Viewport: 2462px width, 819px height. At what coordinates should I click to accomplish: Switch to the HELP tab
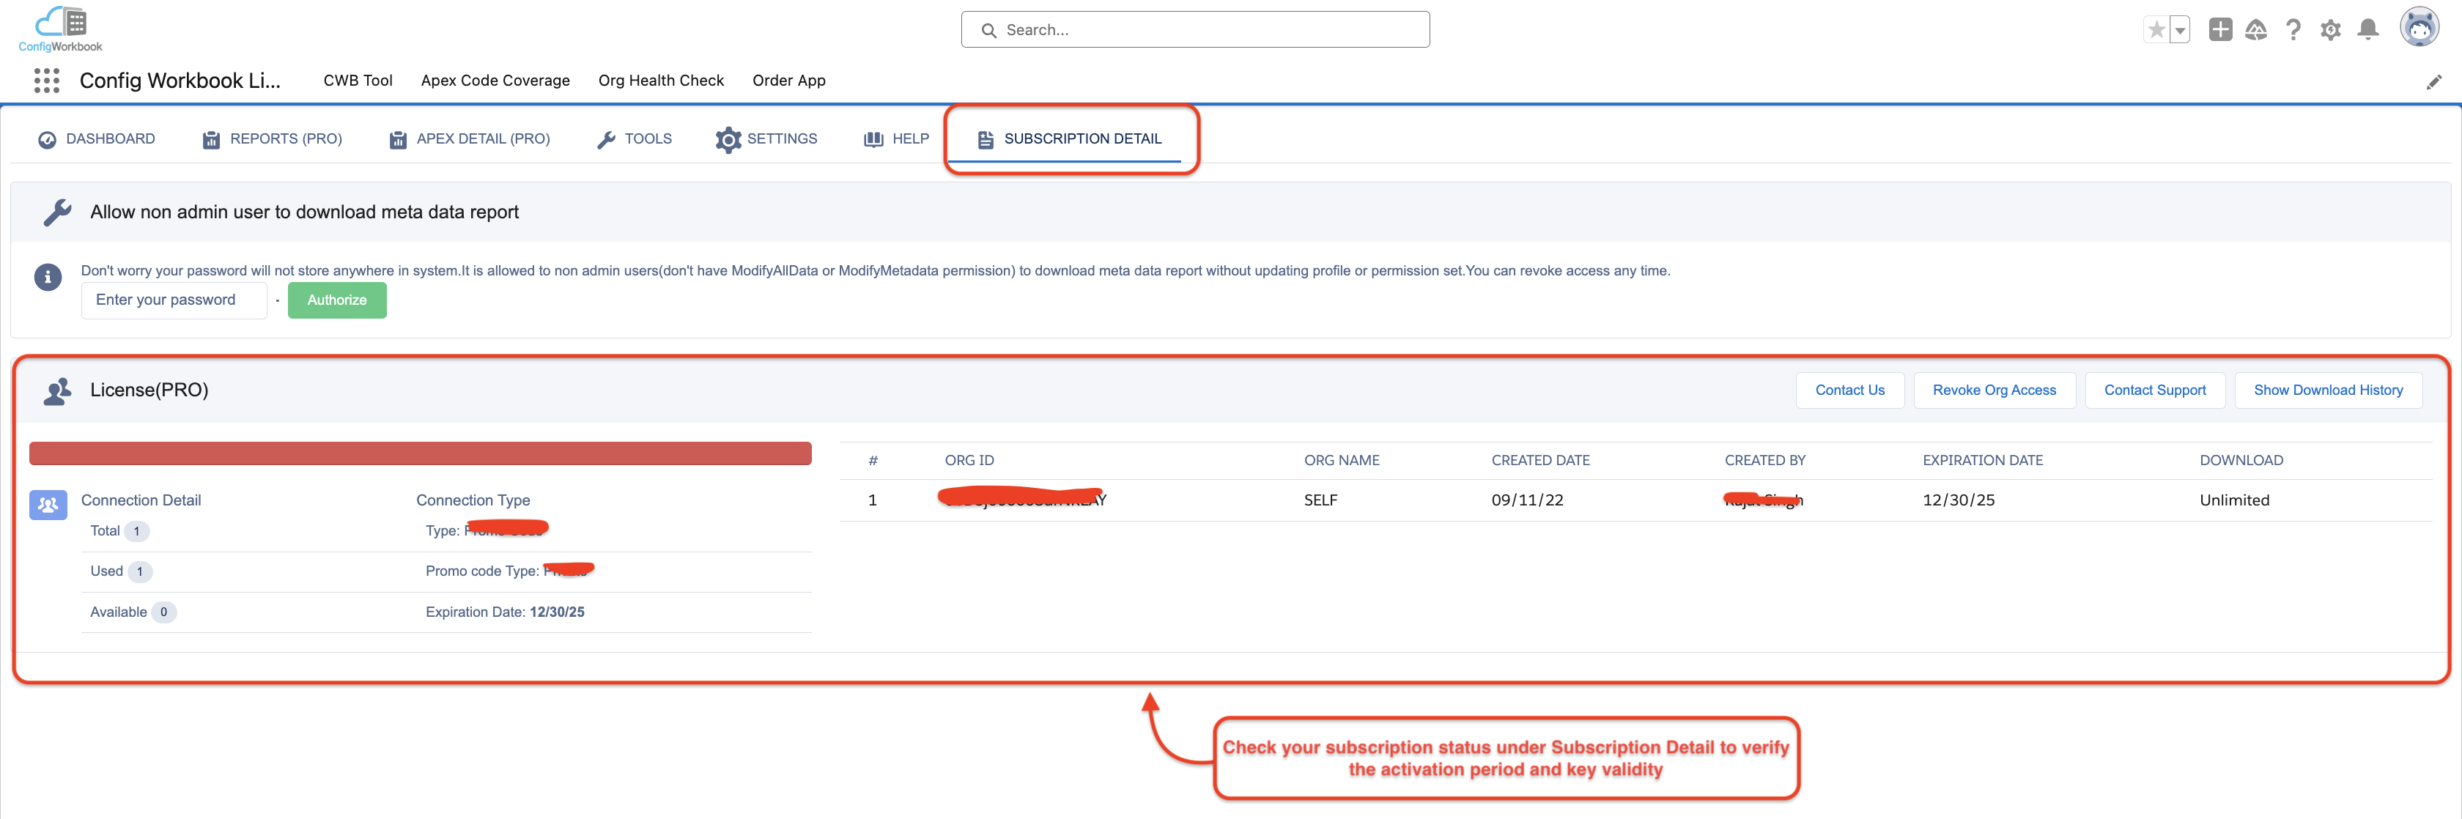click(896, 139)
